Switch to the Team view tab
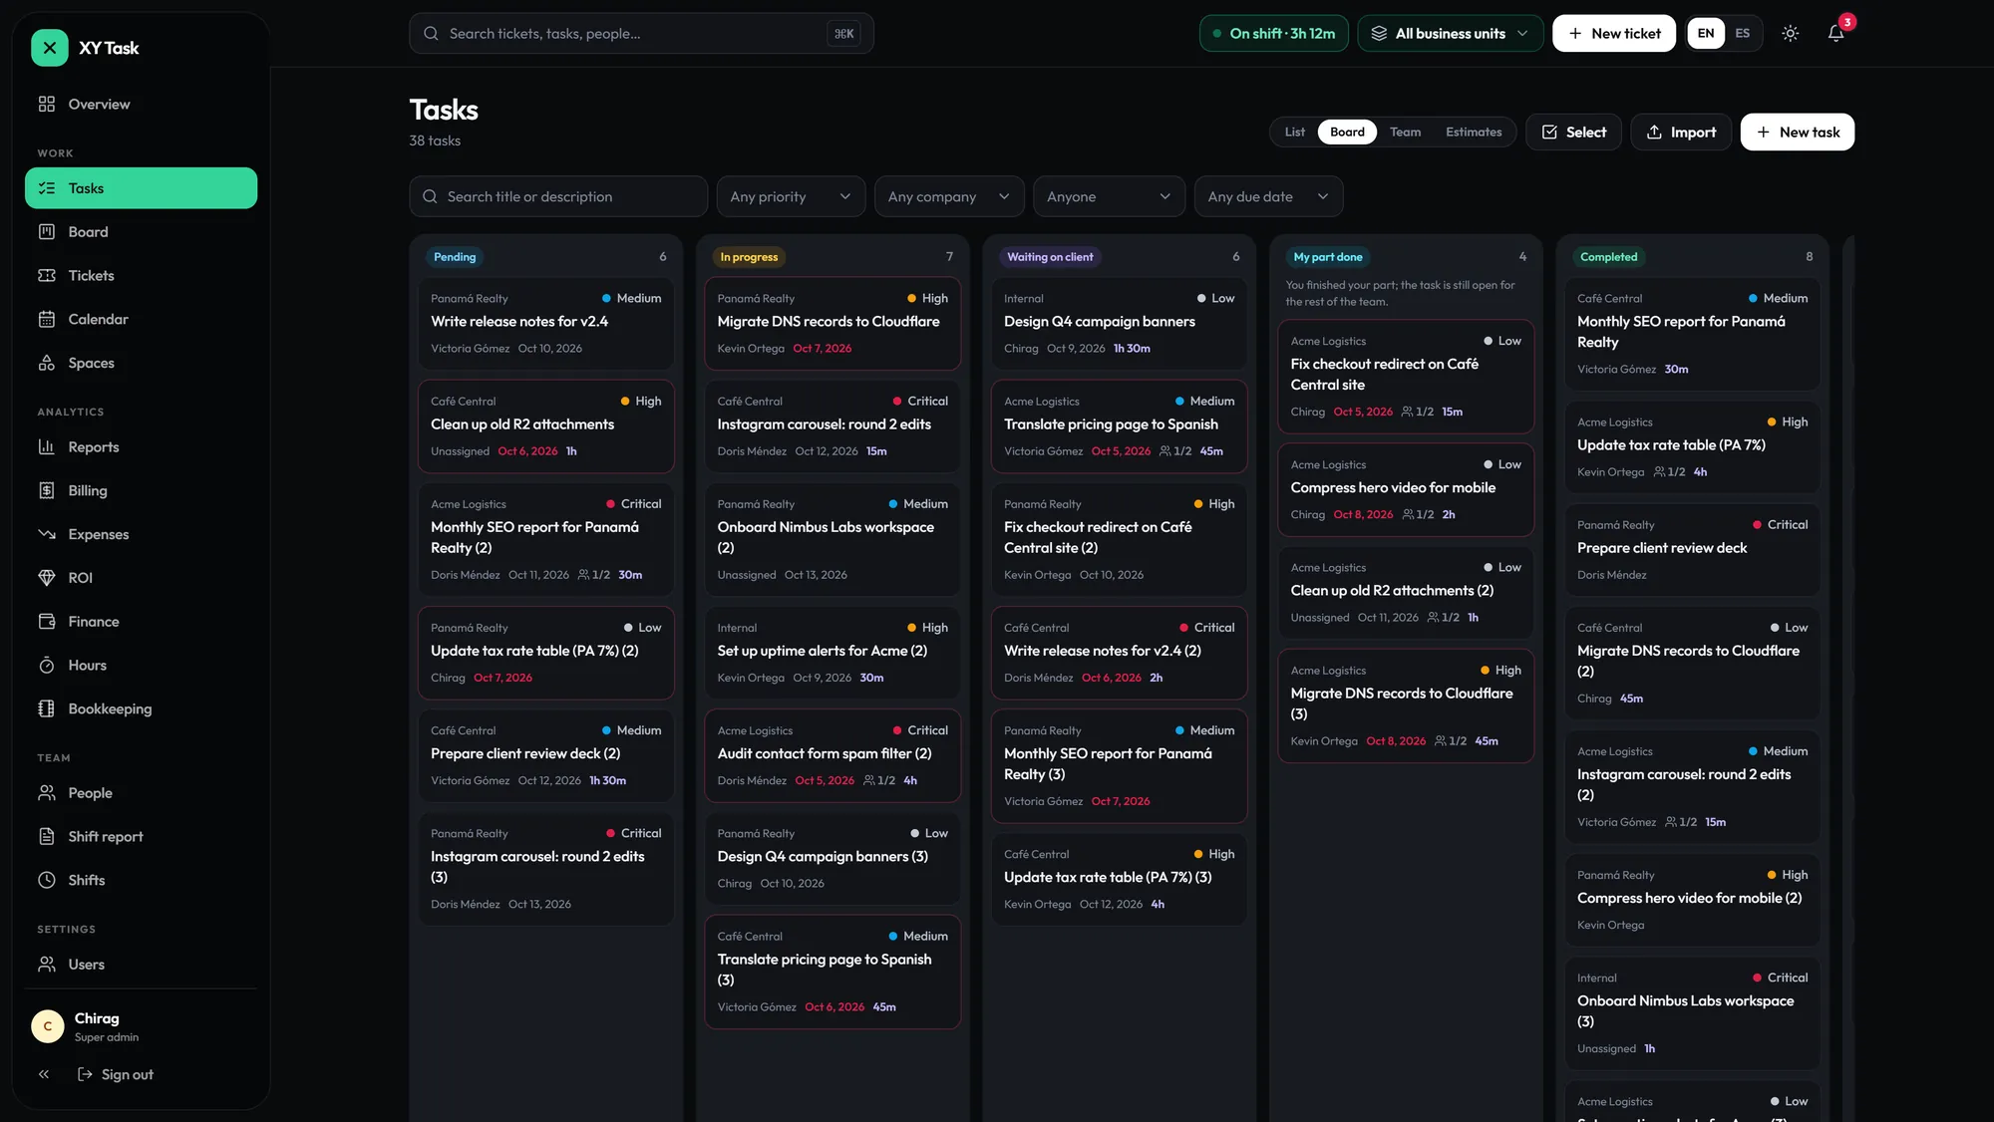This screenshot has width=1994, height=1122. 1405,132
